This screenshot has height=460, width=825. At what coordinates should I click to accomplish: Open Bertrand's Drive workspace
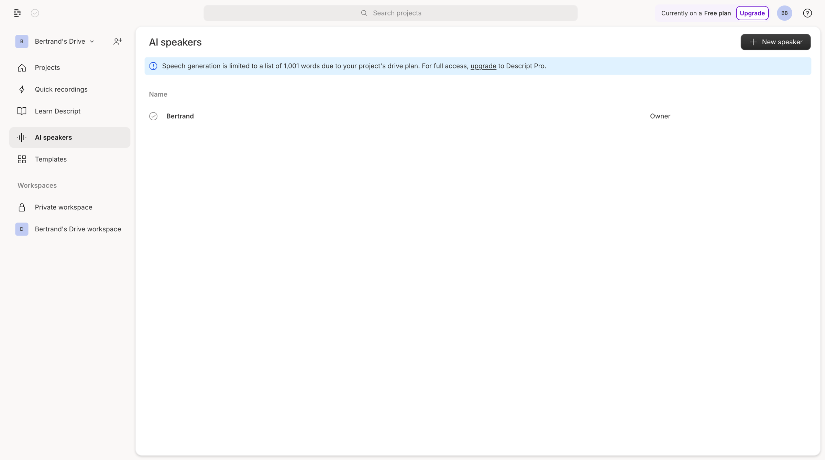(x=70, y=229)
